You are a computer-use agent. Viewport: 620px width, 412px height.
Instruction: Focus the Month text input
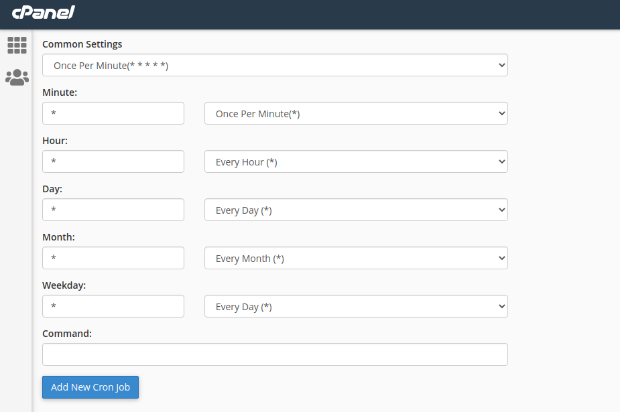[x=113, y=259]
